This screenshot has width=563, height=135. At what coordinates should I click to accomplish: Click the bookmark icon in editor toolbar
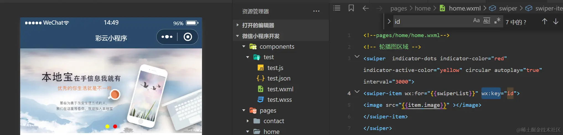click(x=351, y=8)
